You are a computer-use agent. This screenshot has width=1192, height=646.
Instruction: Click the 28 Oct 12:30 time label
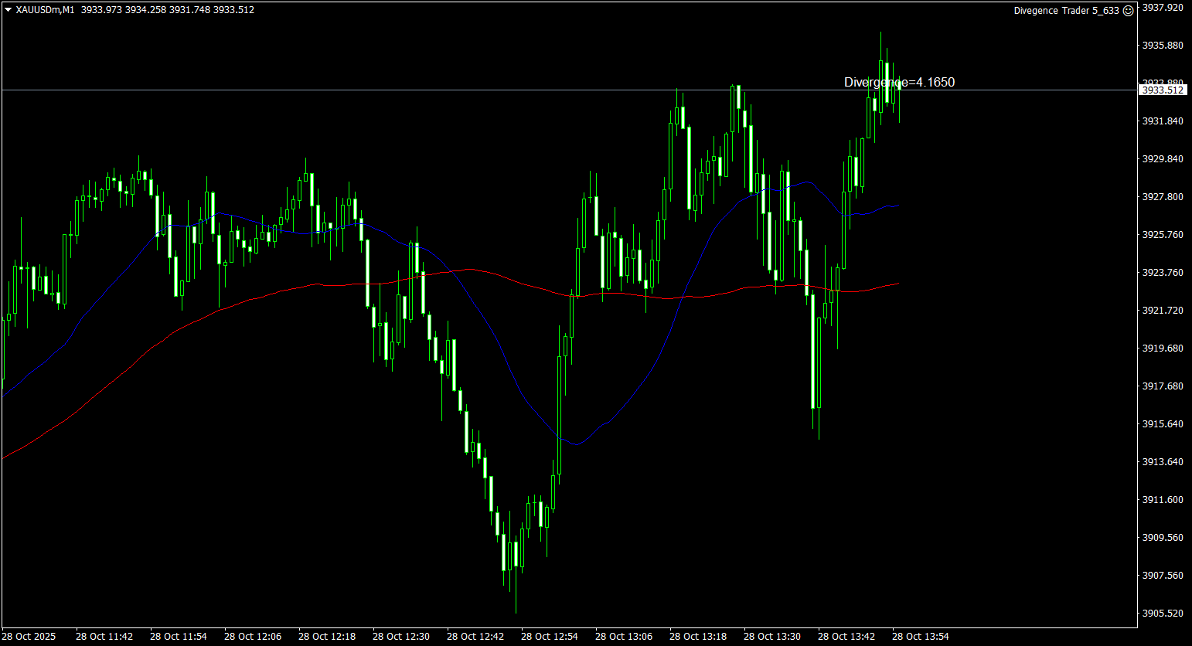pyautogui.click(x=401, y=637)
